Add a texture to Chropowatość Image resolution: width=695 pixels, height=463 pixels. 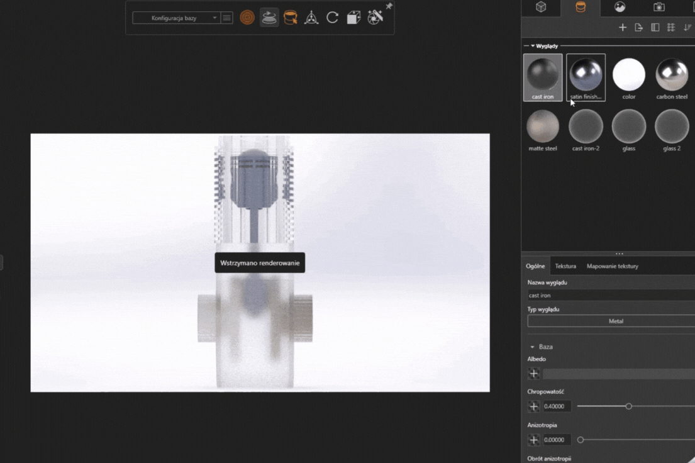pos(533,406)
